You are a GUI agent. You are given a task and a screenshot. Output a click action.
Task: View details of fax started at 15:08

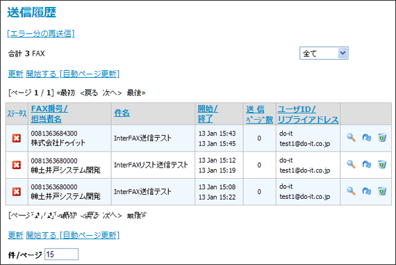[351, 191]
